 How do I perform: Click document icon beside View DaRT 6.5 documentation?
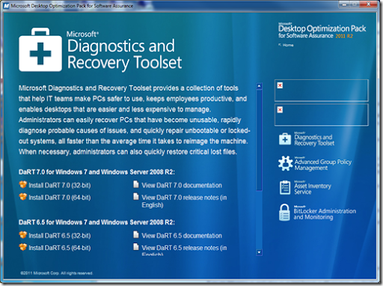pyautogui.click(x=136, y=234)
